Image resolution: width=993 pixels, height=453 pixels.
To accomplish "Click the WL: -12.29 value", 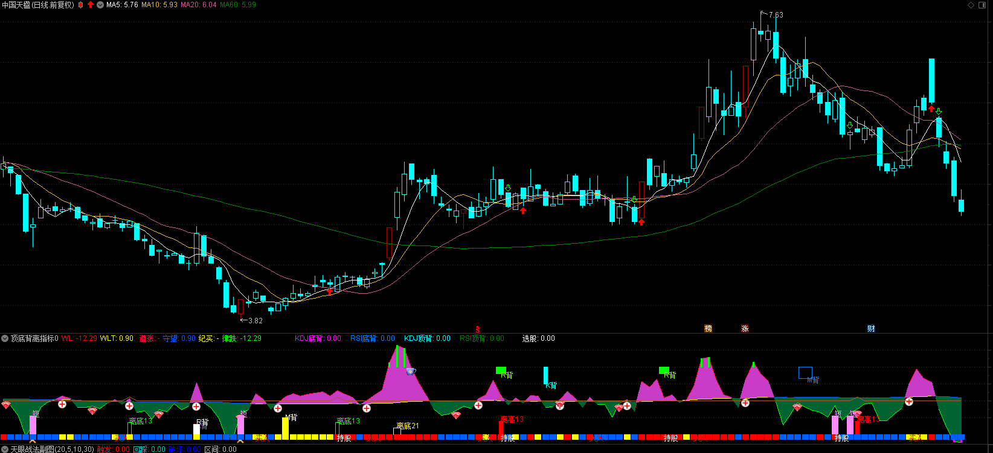I will (79, 338).
